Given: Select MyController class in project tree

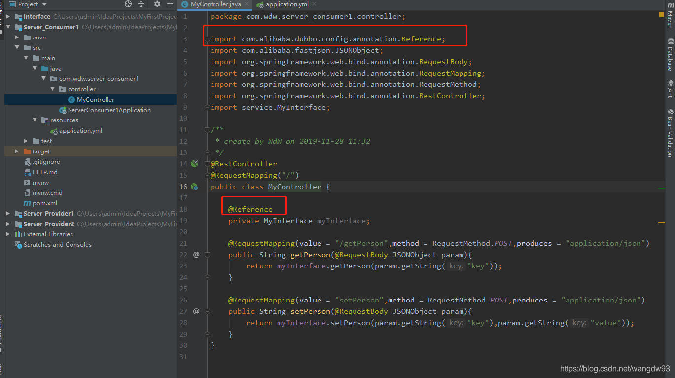Looking at the screenshot, I should tap(95, 100).
